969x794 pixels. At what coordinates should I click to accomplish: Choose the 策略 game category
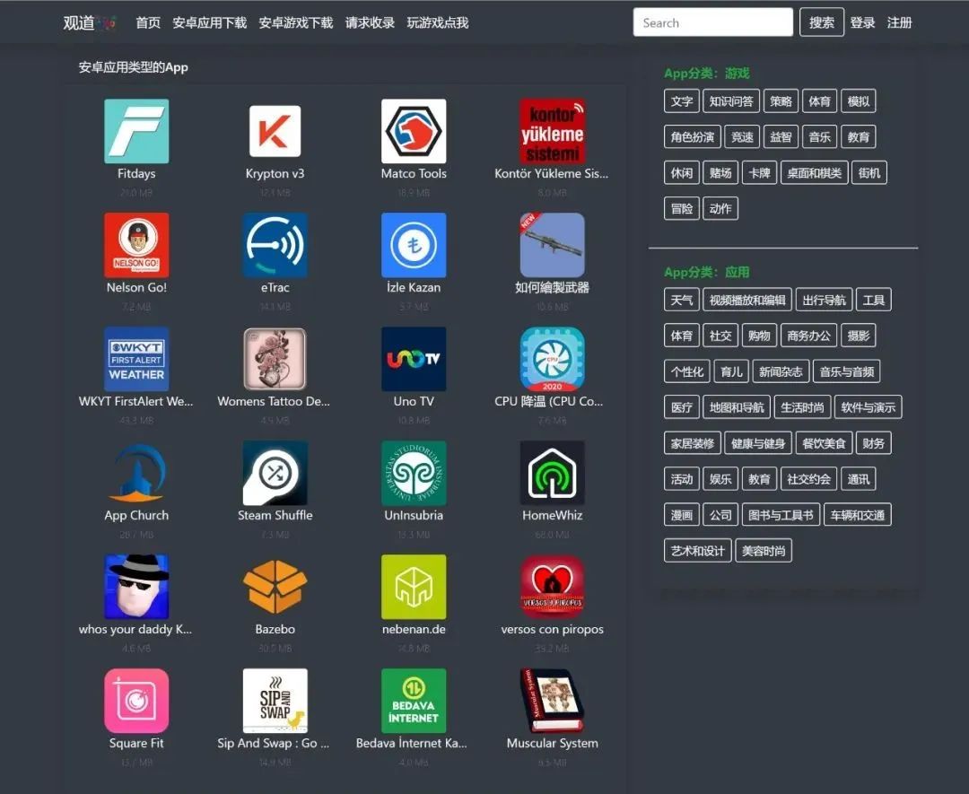point(781,101)
